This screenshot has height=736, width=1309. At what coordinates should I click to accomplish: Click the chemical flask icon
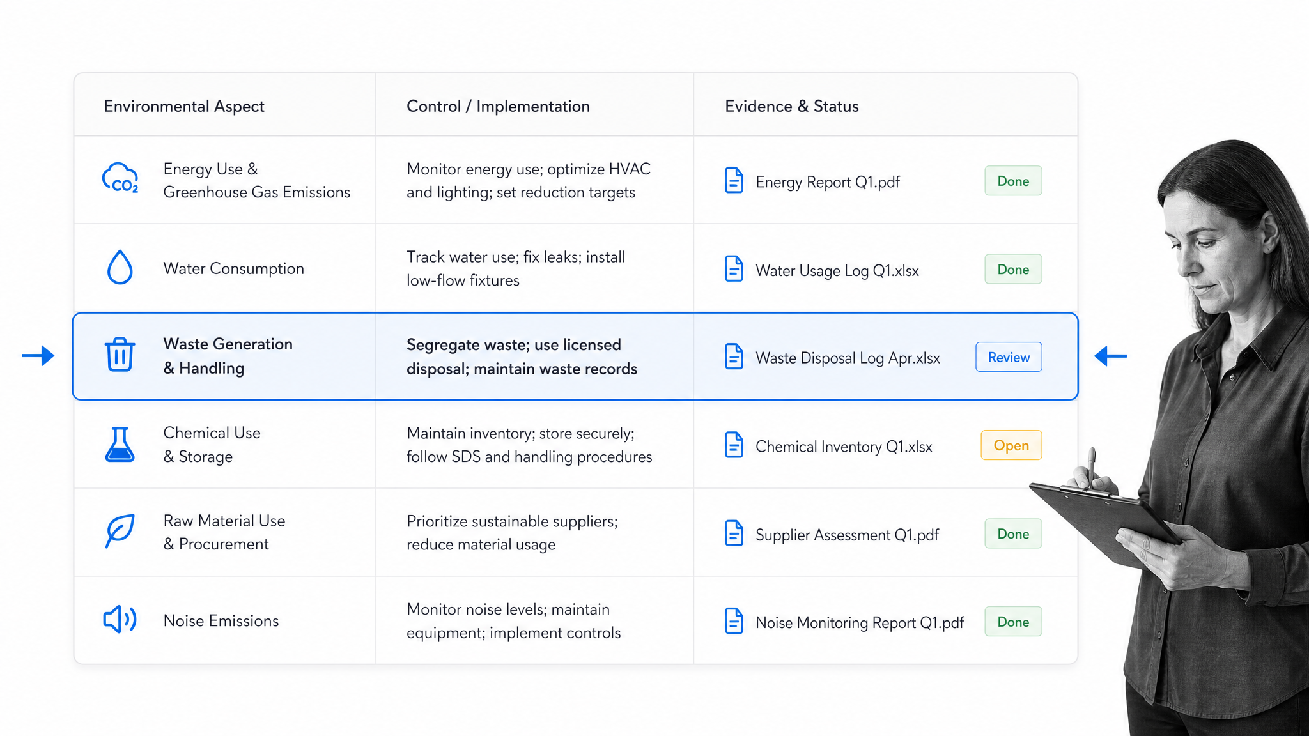[x=120, y=444]
